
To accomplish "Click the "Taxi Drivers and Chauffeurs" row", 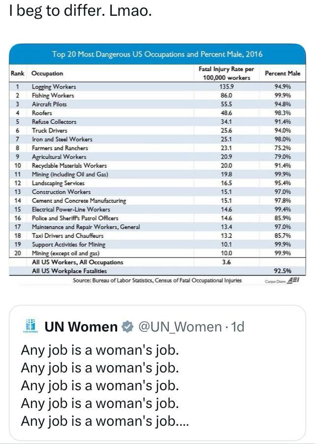I will (68, 235).
